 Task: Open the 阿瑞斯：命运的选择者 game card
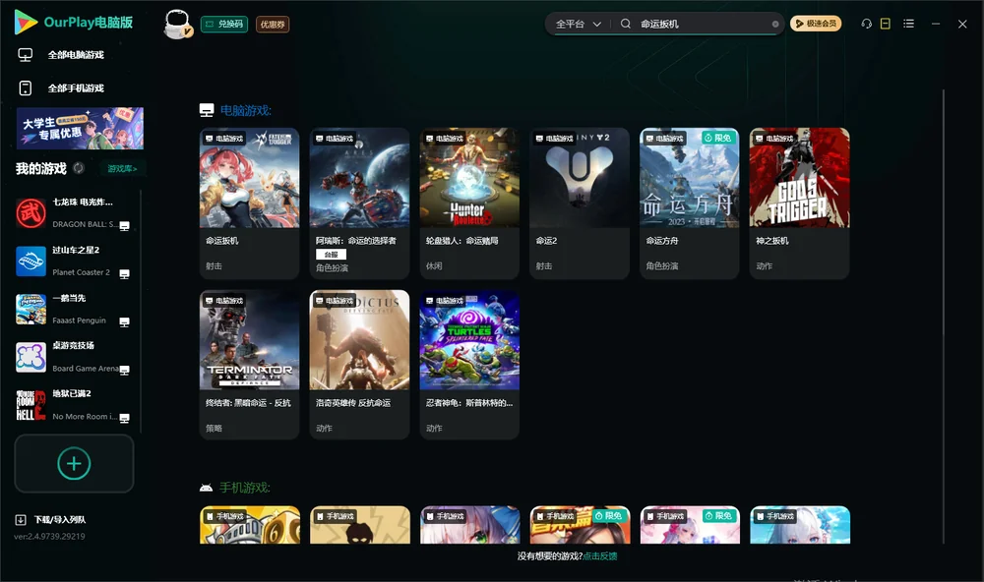(x=359, y=204)
